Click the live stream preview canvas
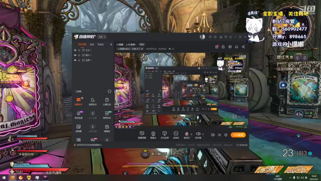Screen dimensions: 321x181 coord(181,90)
